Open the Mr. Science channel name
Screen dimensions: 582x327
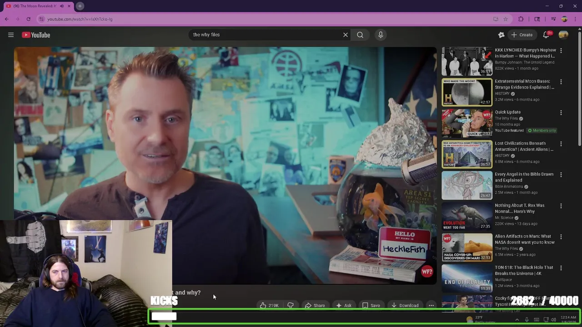coord(504,218)
